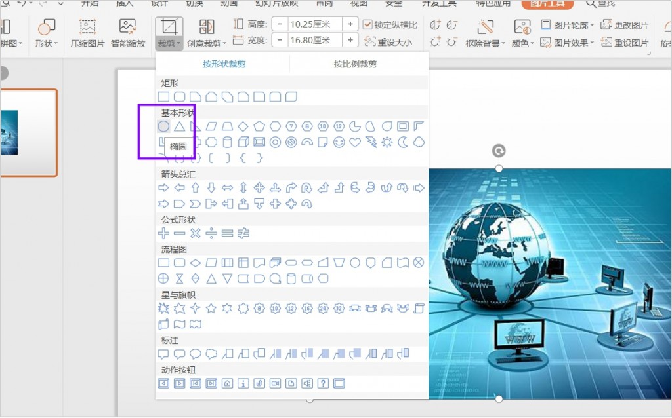This screenshot has height=418, width=672.
Task: Select the flowchart decision diamond shape
Action: pyautogui.click(x=196, y=263)
